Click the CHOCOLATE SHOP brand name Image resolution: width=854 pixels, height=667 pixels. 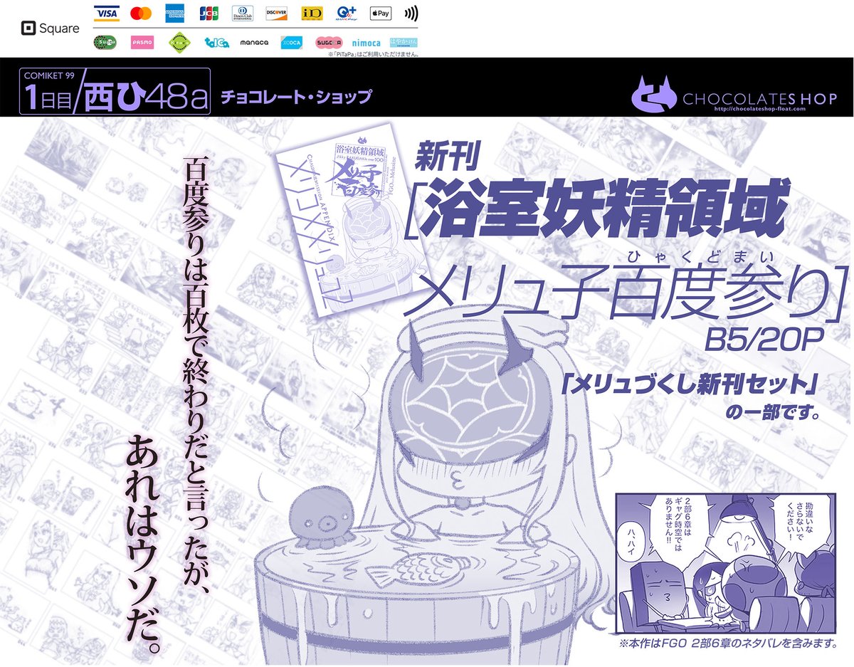pos(761,99)
